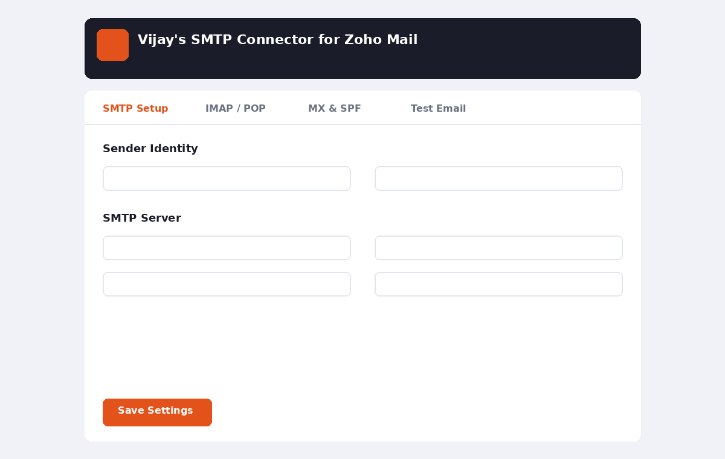The height and width of the screenshot is (459, 725).
Task: Click the top-left SMTP Server input field
Action: tap(227, 248)
